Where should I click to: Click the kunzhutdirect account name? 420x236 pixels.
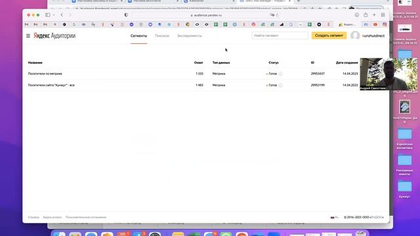click(x=373, y=35)
